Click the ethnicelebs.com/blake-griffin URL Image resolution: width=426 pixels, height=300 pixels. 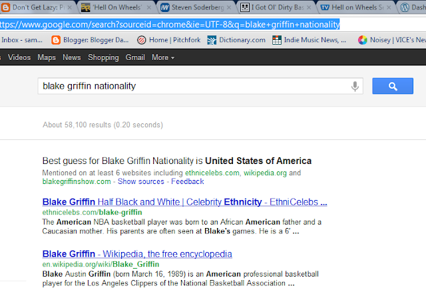click(x=92, y=213)
